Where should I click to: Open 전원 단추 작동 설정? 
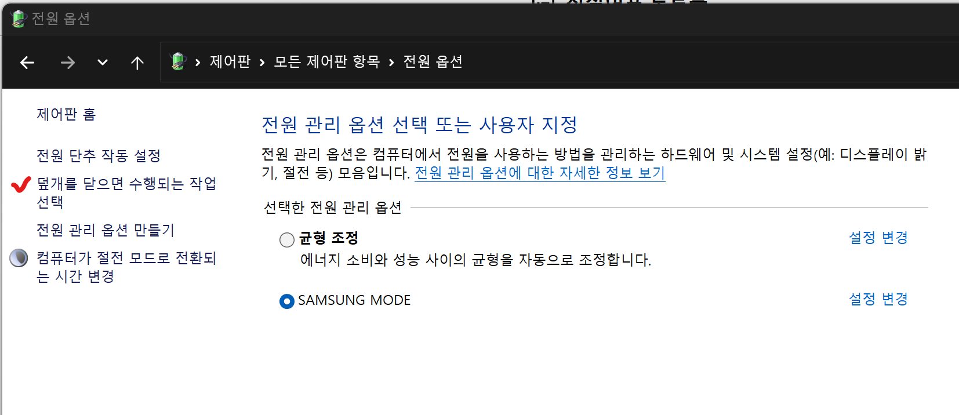(99, 155)
